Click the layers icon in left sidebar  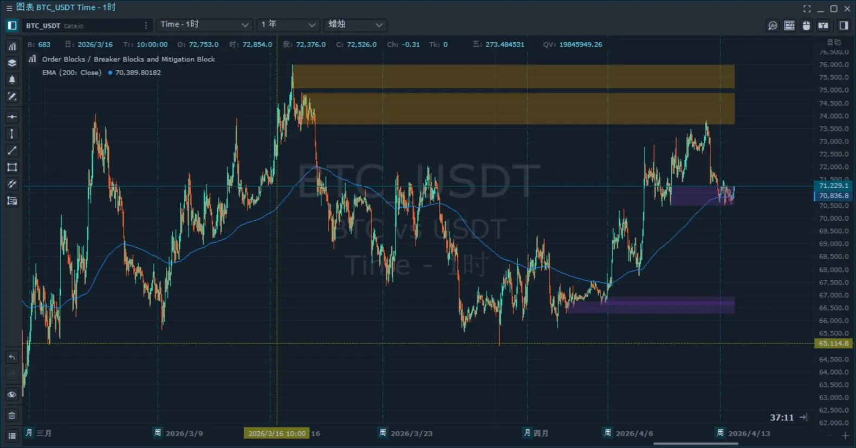point(12,63)
